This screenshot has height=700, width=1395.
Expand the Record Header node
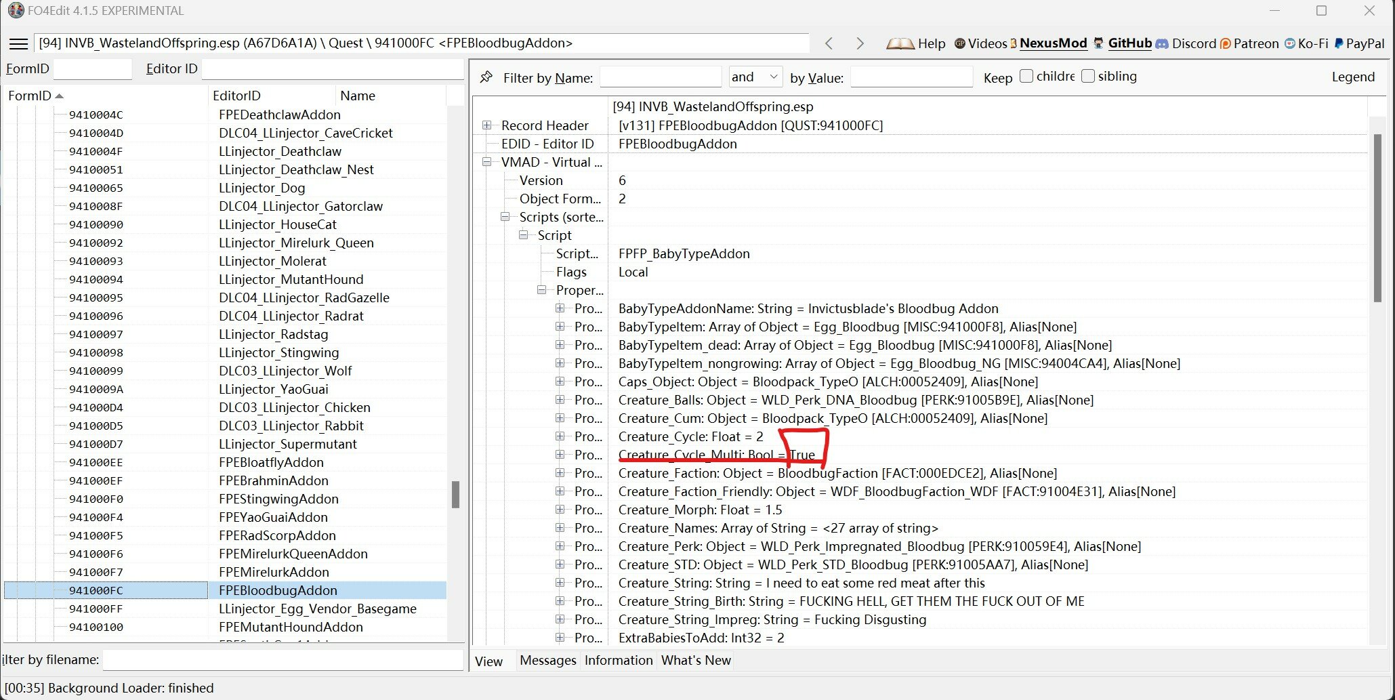pyautogui.click(x=485, y=125)
